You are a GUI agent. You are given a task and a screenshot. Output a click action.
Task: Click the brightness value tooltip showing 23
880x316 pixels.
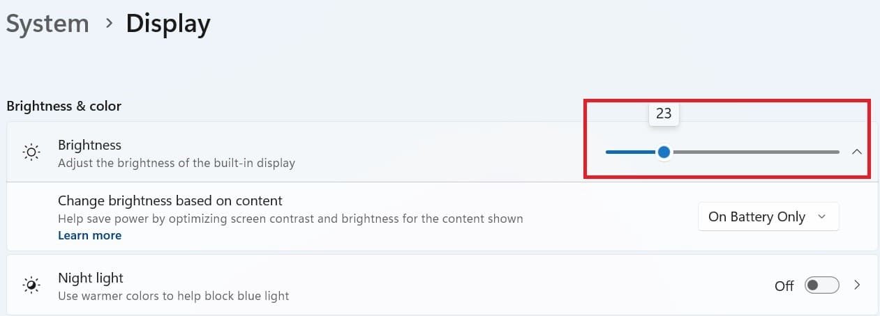[x=664, y=113]
